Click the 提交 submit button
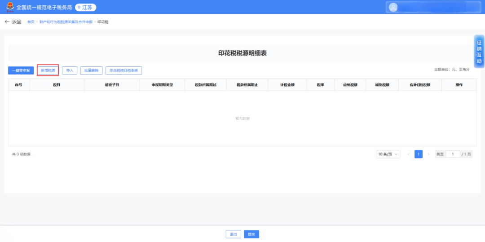The width and height of the screenshot is (485, 242). coord(251,234)
